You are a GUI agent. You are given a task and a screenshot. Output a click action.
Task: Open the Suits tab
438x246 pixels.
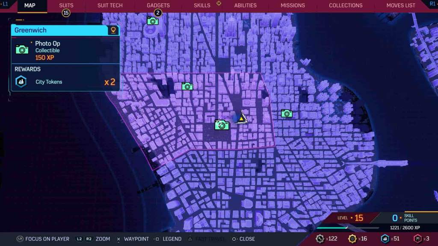pyautogui.click(x=66, y=6)
